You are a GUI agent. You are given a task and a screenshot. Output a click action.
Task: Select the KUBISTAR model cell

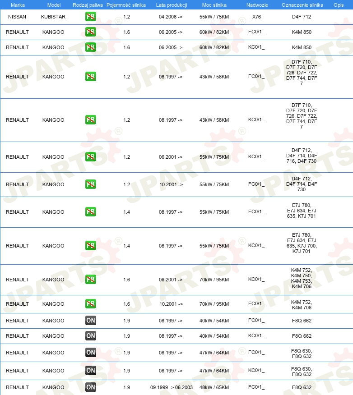coord(53,17)
